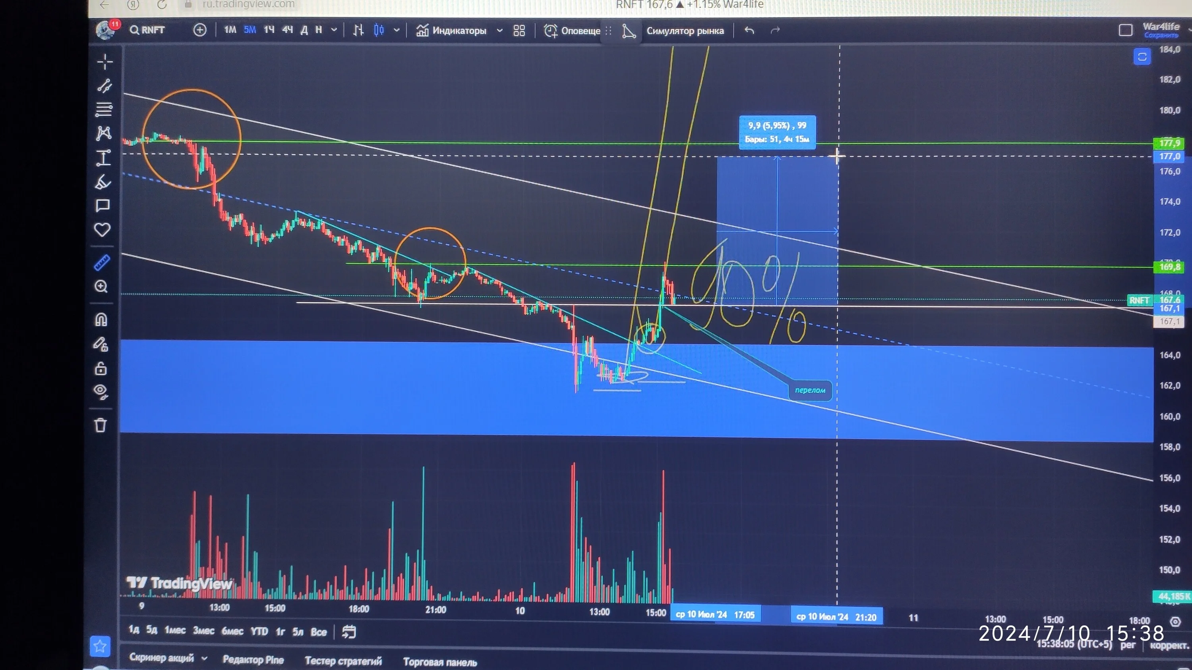
Task: Delete all drawings with trash icon
Action: click(x=101, y=425)
